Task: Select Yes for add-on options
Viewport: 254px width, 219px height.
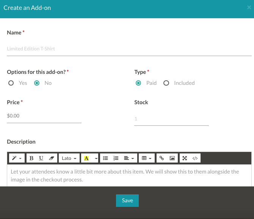Action: tap(11, 83)
